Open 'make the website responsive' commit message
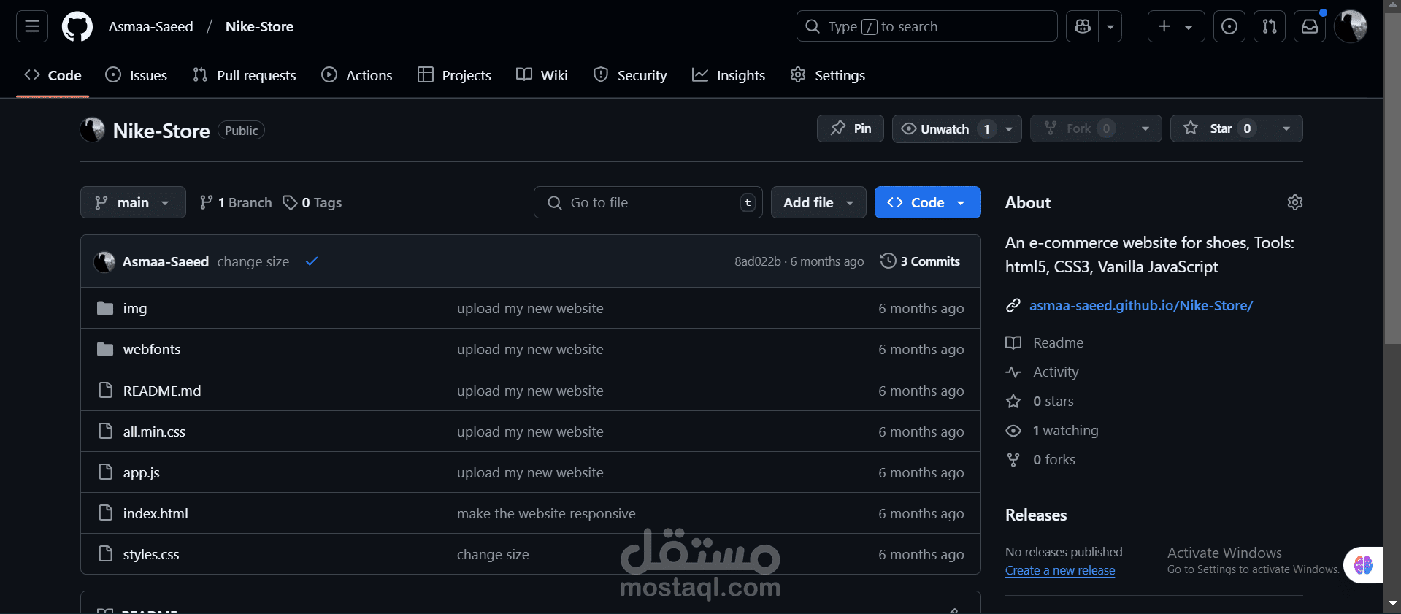This screenshot has height=614, width=1401. tap(546, 513)
